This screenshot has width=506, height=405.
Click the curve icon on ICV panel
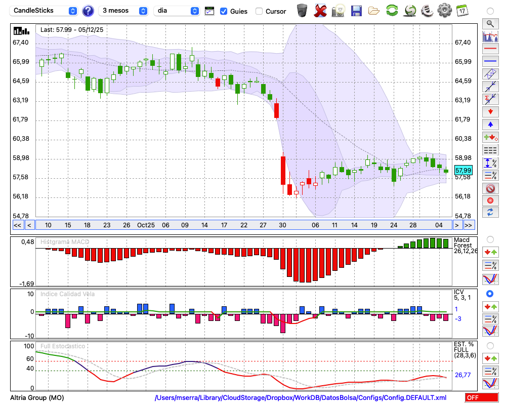click(x=490, y=331)
